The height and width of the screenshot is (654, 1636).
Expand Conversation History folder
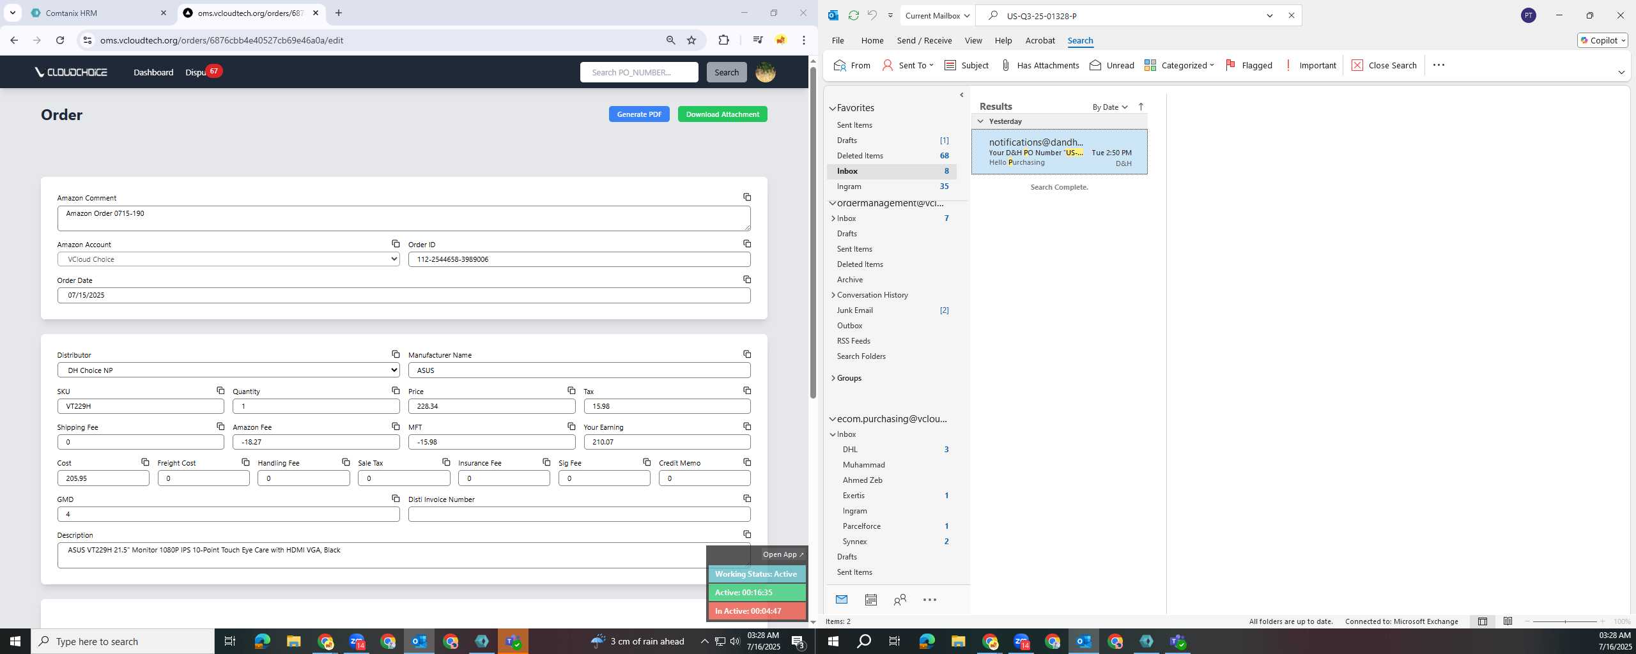pos(833,295)
